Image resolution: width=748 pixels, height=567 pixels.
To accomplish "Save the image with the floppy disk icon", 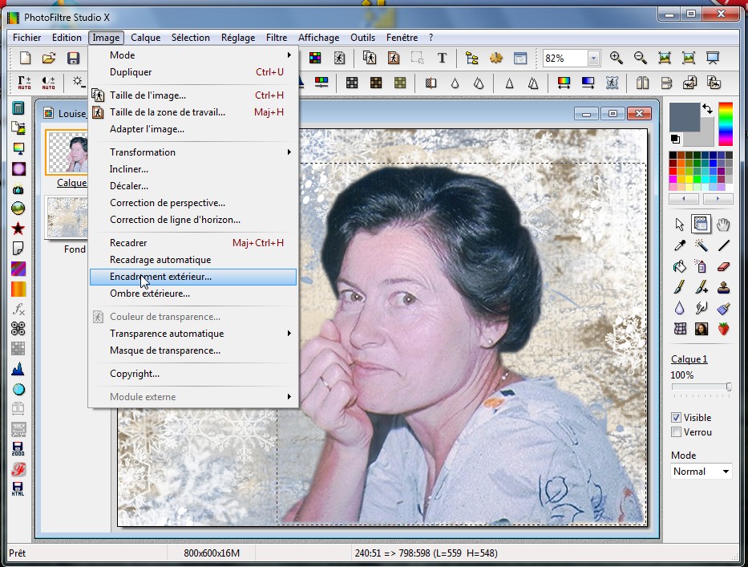I will [x=73, y=59].
